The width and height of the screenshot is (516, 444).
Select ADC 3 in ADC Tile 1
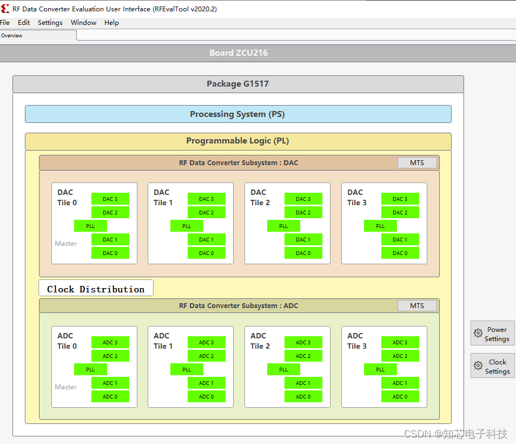[206, 343]
